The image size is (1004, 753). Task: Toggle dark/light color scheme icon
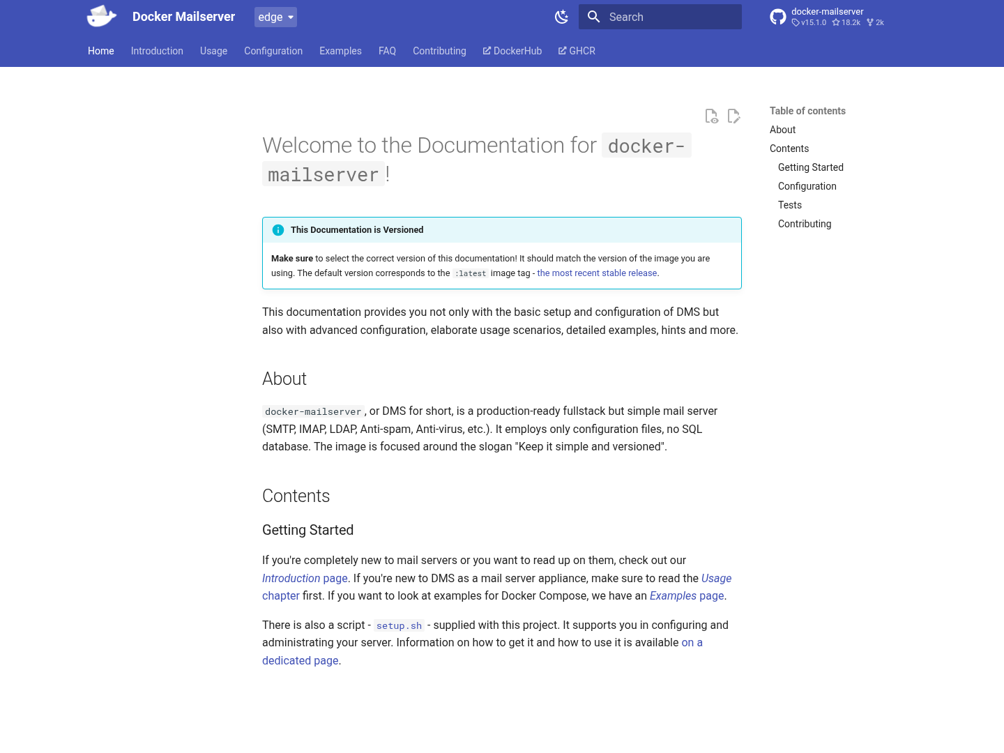tap(561, 17)
